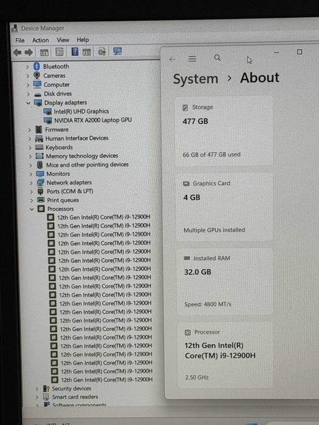319x425 pixels.
Task: Click the 'Speed: 4800 MT/s' text
Action: (208, 304)
